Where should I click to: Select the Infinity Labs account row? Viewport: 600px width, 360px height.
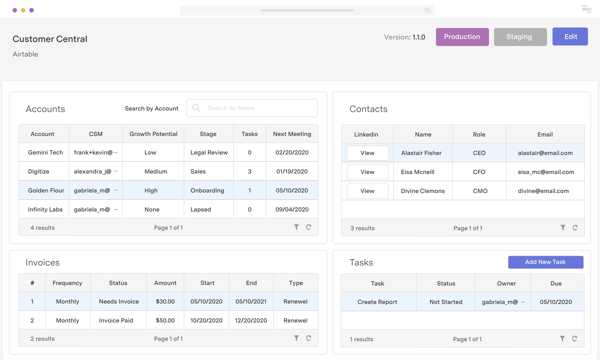[x=45, y=209]
